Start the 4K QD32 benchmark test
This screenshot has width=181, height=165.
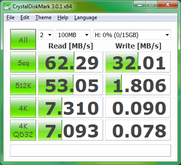coord(23,130)
